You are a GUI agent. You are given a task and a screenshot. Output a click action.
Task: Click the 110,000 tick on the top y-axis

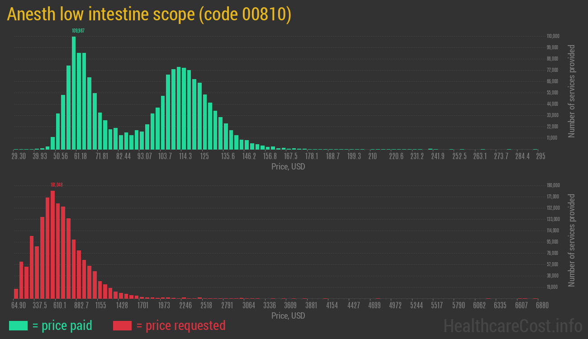553,36
